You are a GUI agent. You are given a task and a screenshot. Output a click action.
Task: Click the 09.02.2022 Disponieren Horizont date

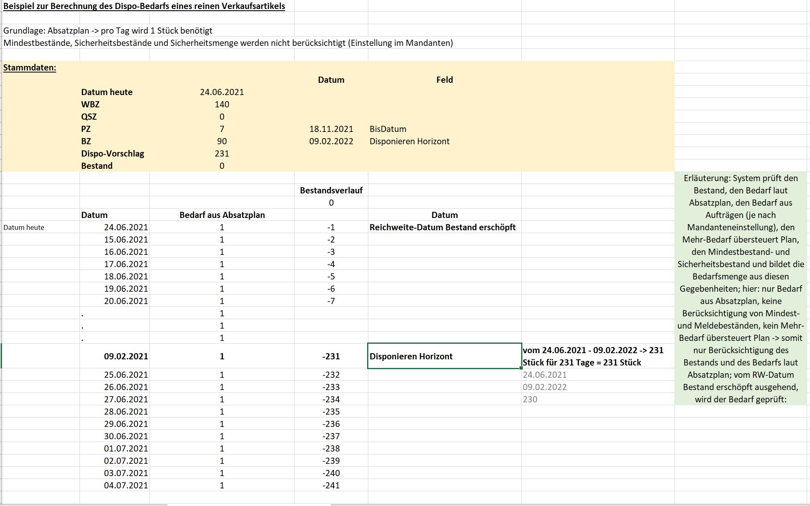click(331, 141)
